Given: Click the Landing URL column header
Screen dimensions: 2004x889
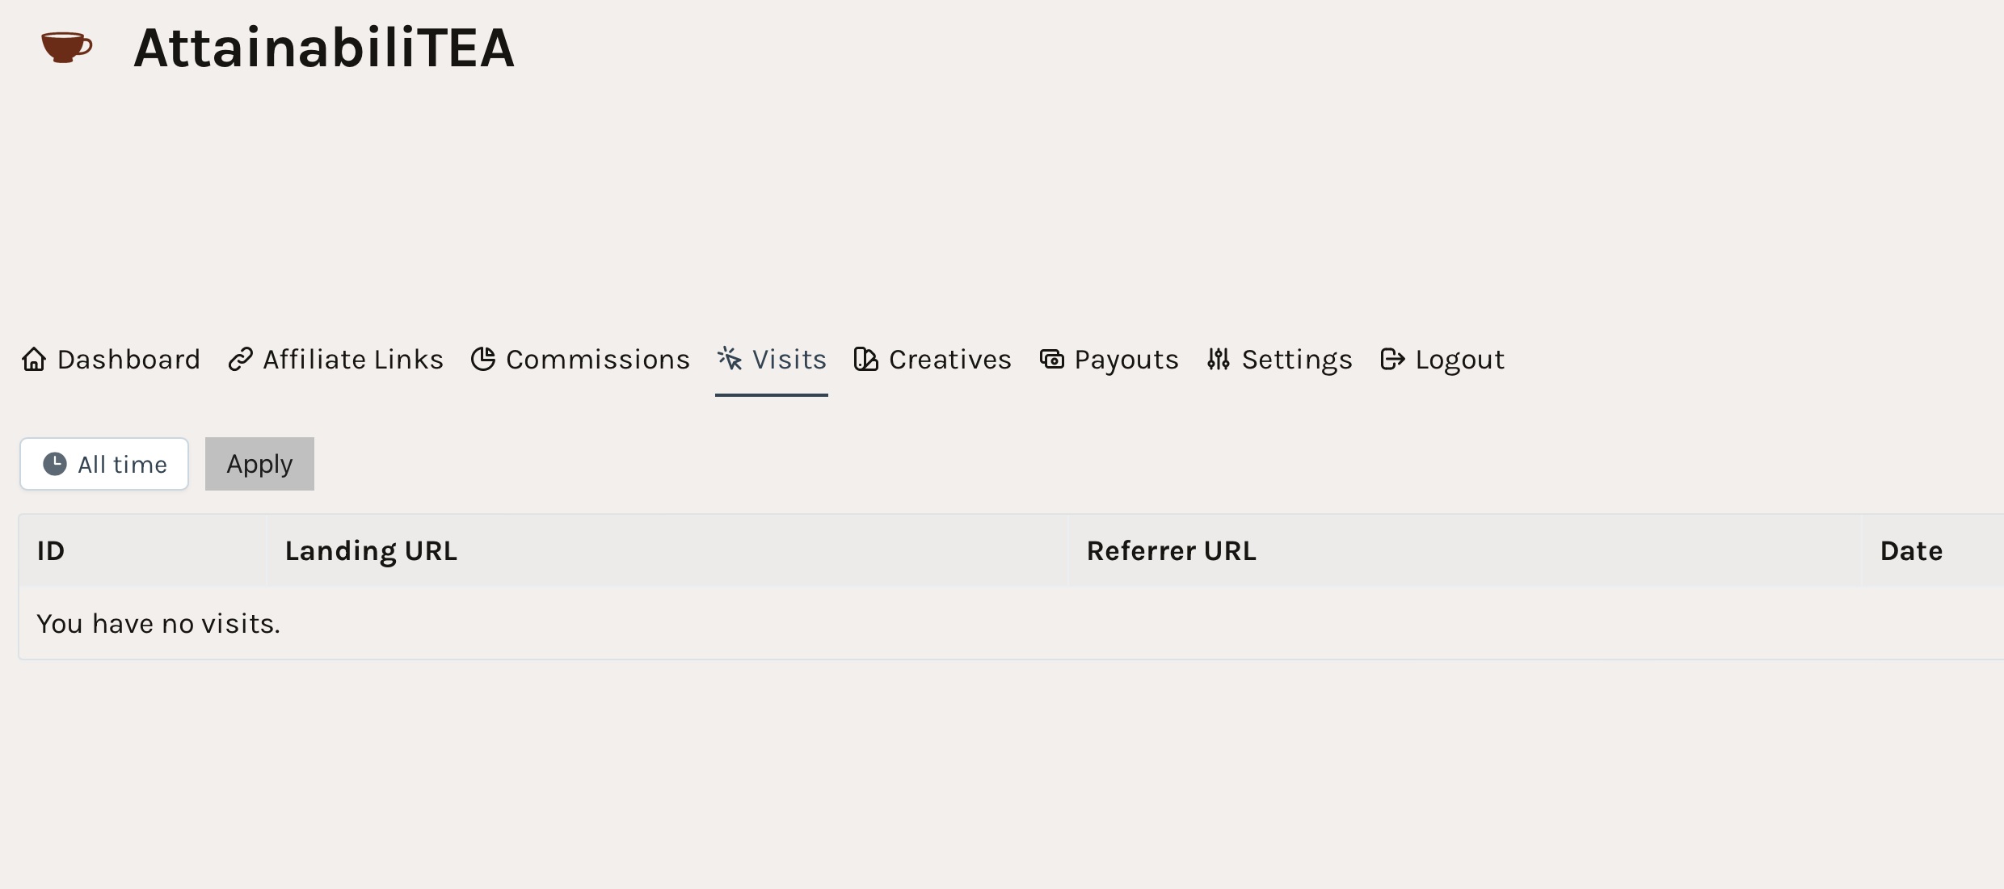Looking at the screenshot, I should coord(371,551).
